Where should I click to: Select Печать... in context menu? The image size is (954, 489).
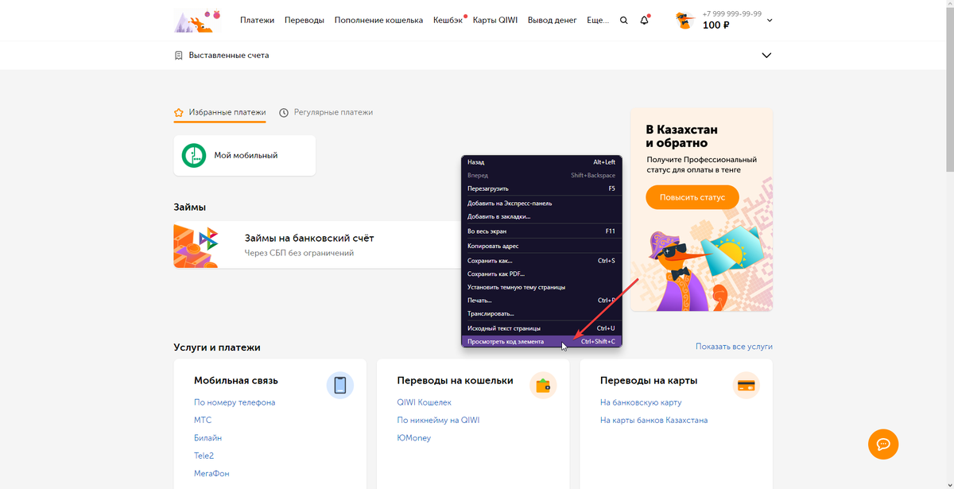(x=541, y=301)
